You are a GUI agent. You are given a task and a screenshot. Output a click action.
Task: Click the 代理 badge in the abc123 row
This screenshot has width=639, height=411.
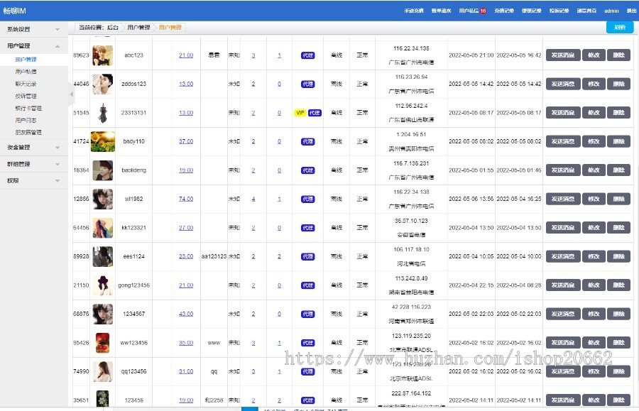coord(307,55)
